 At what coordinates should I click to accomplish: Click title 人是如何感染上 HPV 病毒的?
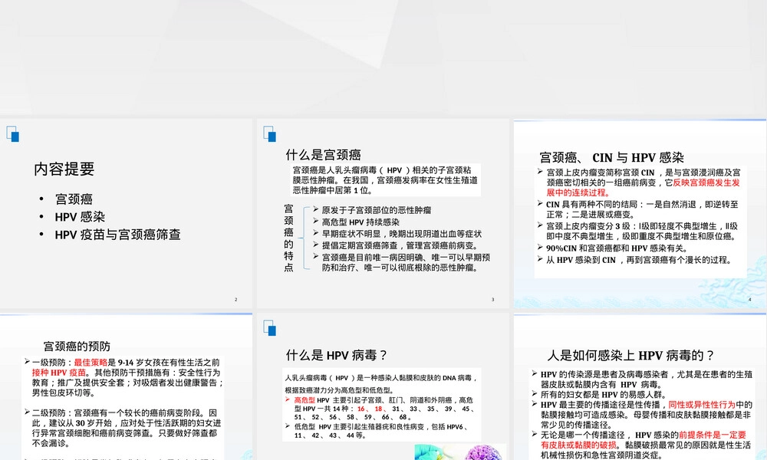click(x=630, y=355)
